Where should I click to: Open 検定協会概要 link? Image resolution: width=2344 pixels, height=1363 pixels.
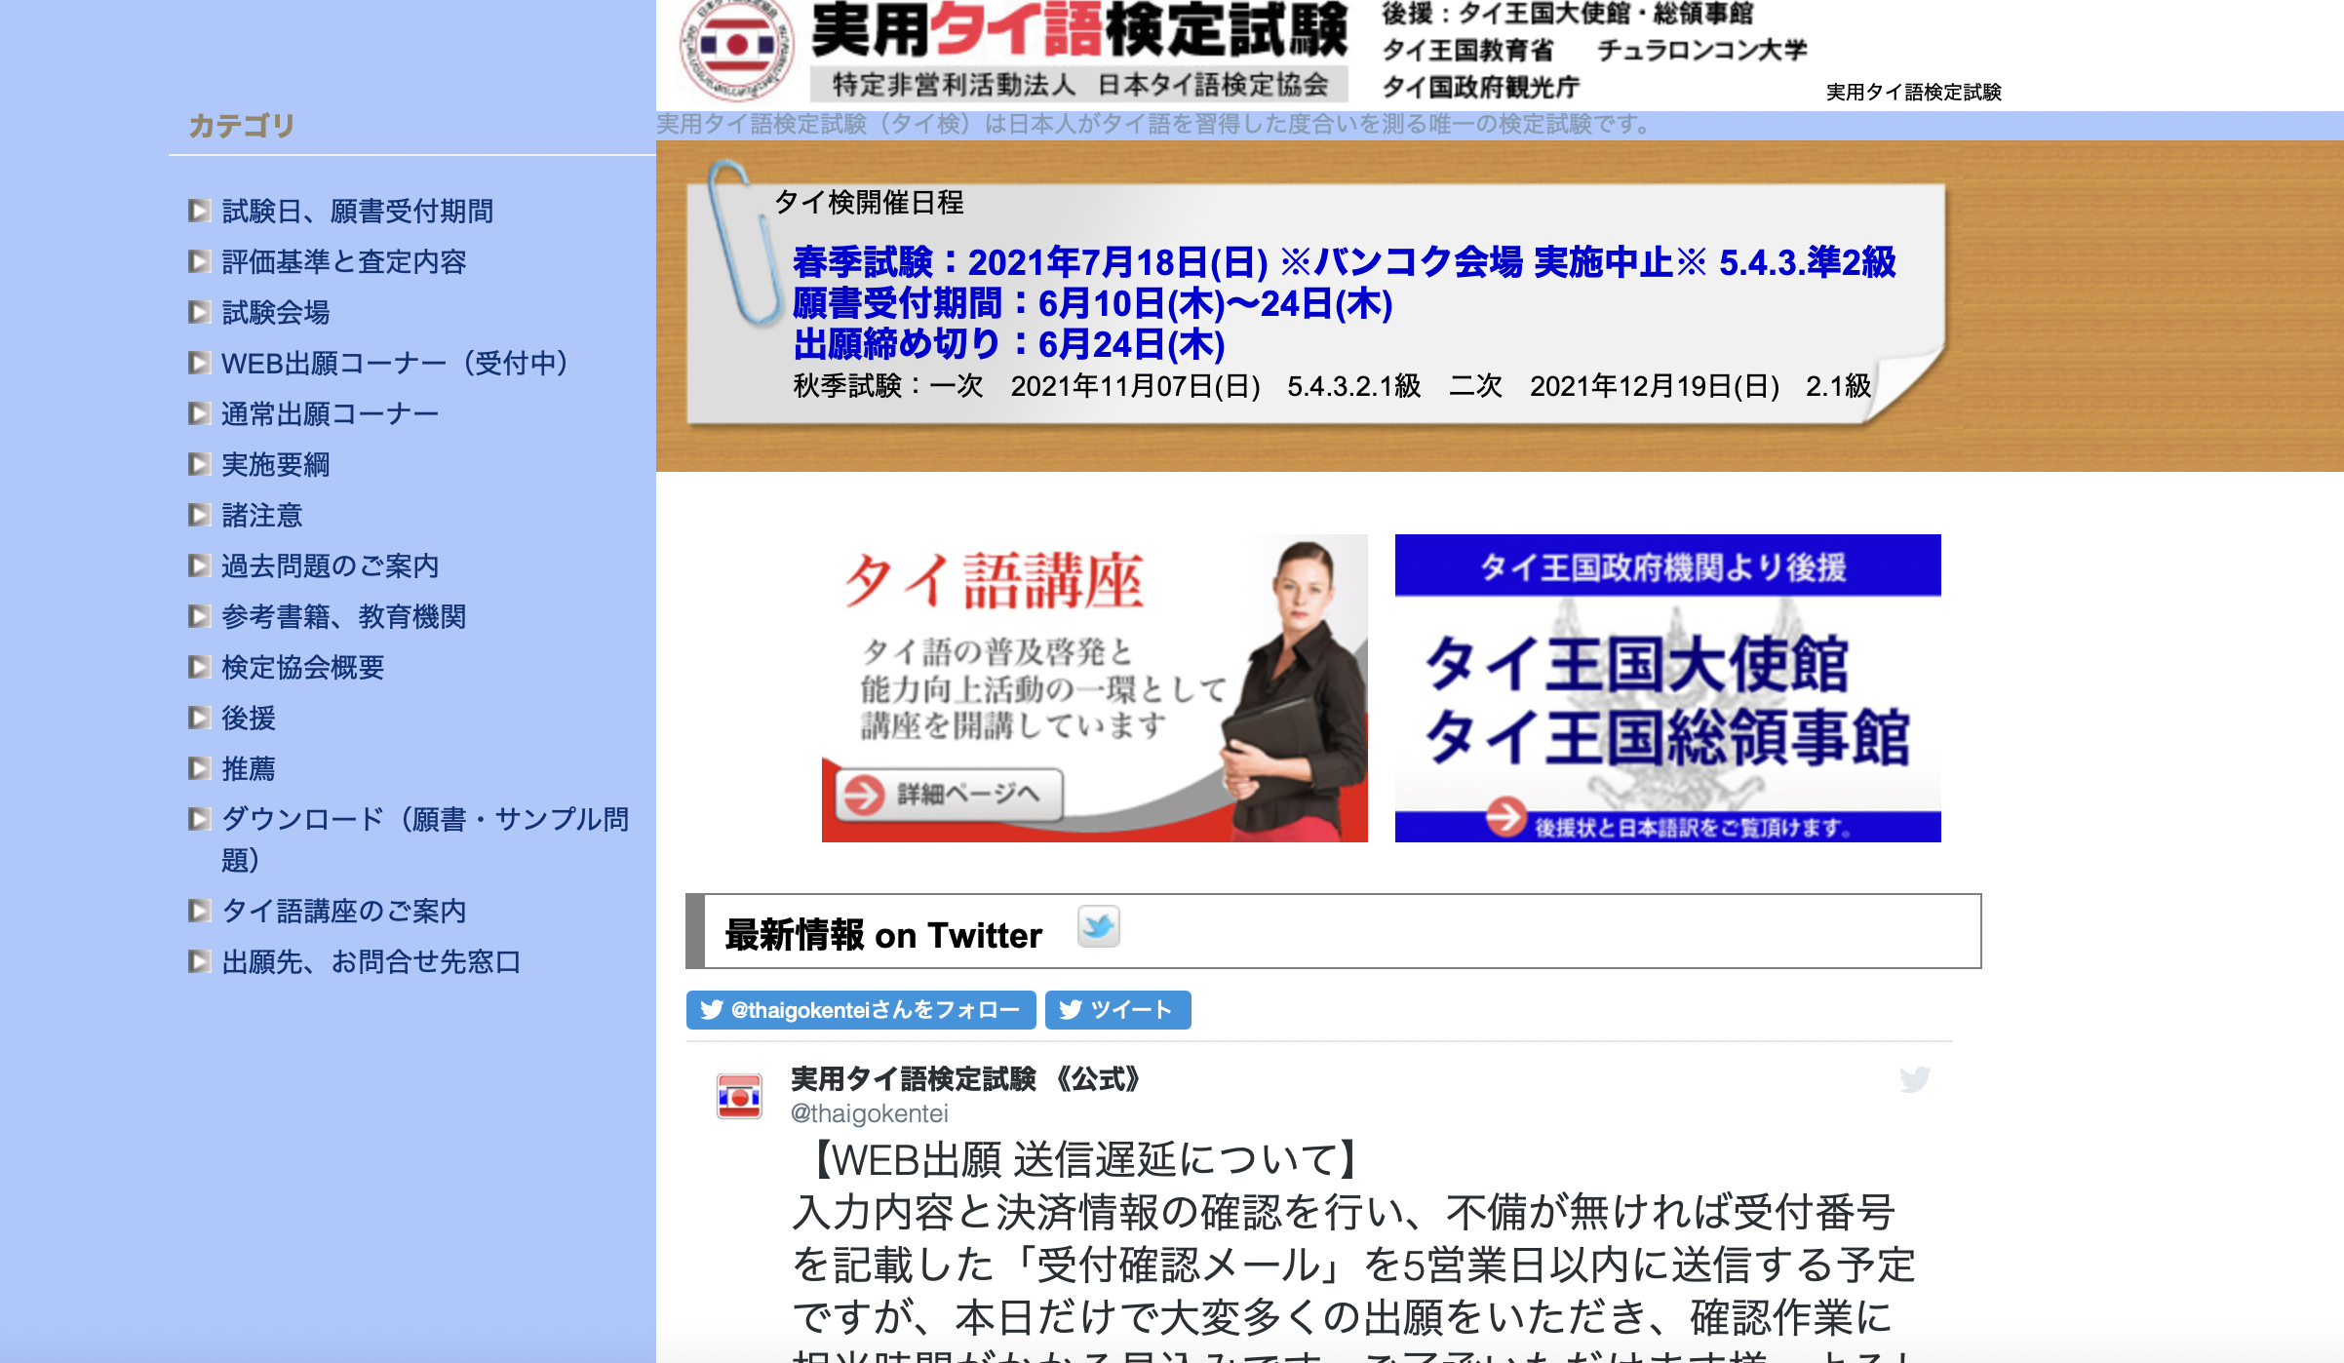(302, 667)
